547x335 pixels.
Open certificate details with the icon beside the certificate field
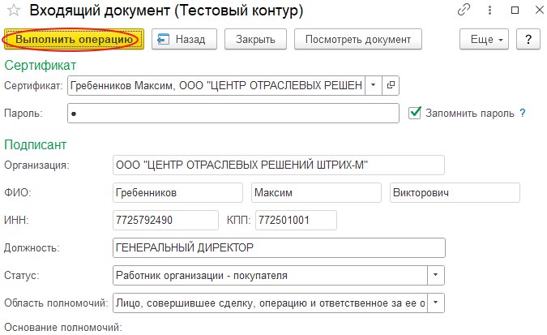[391, 85]
